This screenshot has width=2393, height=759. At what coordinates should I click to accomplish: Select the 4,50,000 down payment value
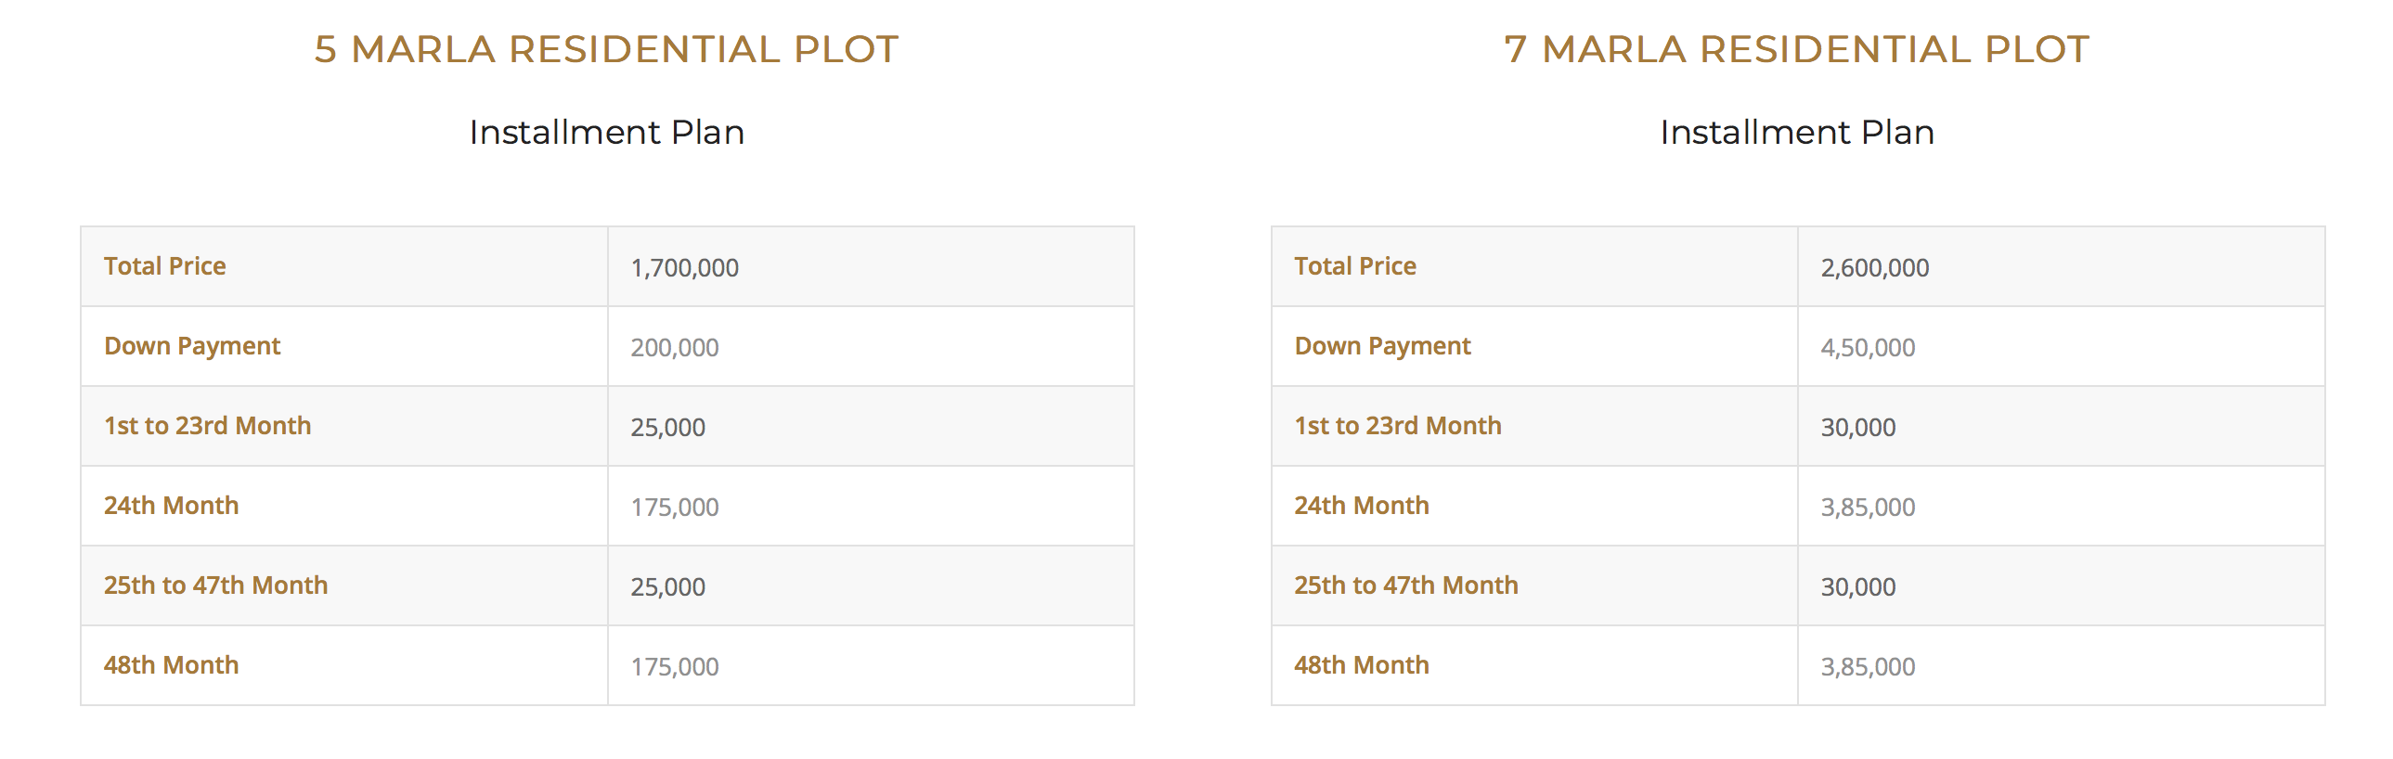pos(1868,348)
